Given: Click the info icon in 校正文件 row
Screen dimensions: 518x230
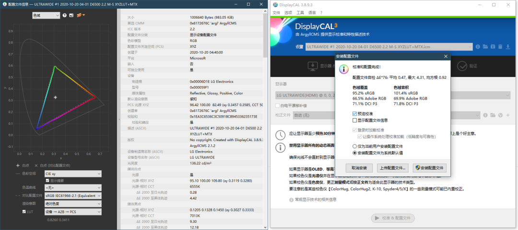Looking at the screenshot, I should (485, 115).
